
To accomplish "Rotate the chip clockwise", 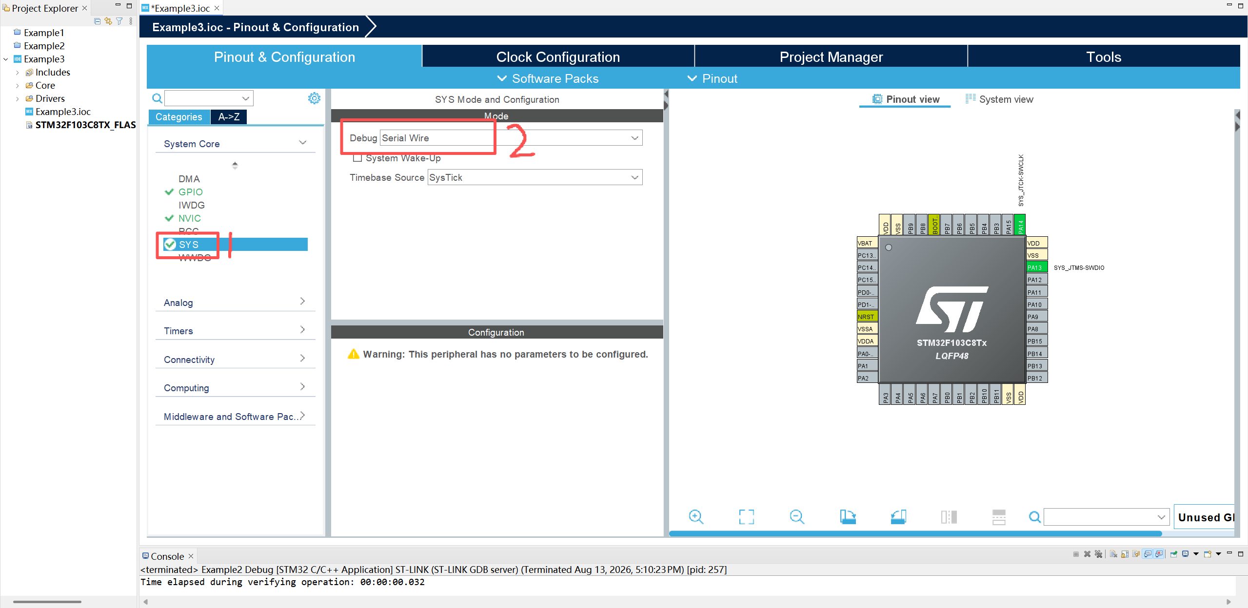I will coord(848,517).
